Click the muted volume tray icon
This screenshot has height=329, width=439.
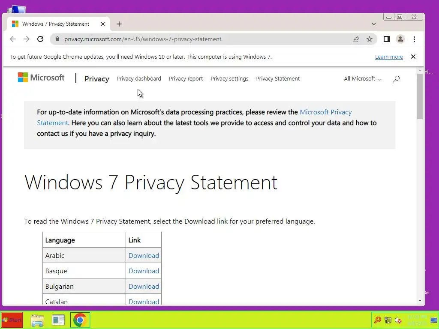coord(398,320)
